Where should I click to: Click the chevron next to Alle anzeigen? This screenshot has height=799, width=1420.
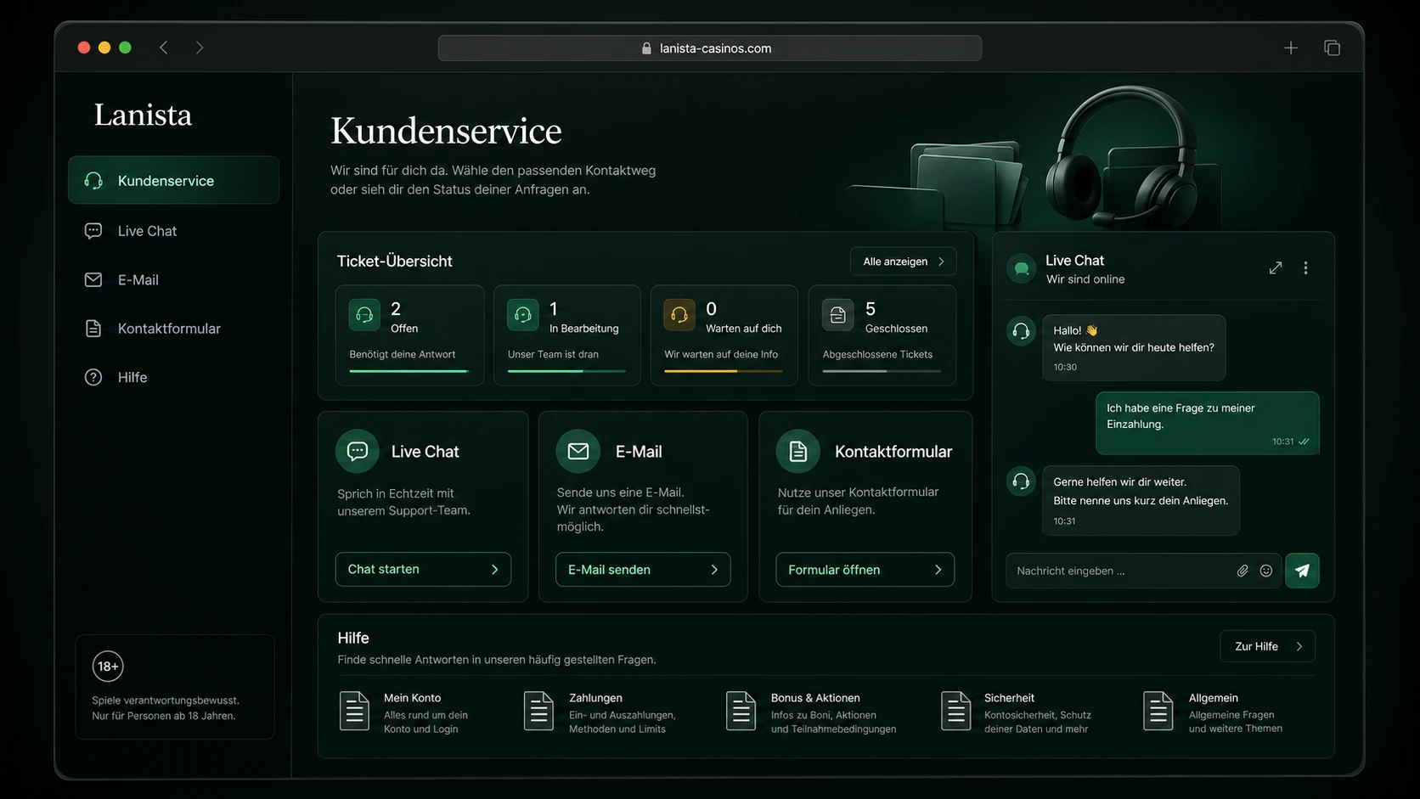tap(941, 262)
